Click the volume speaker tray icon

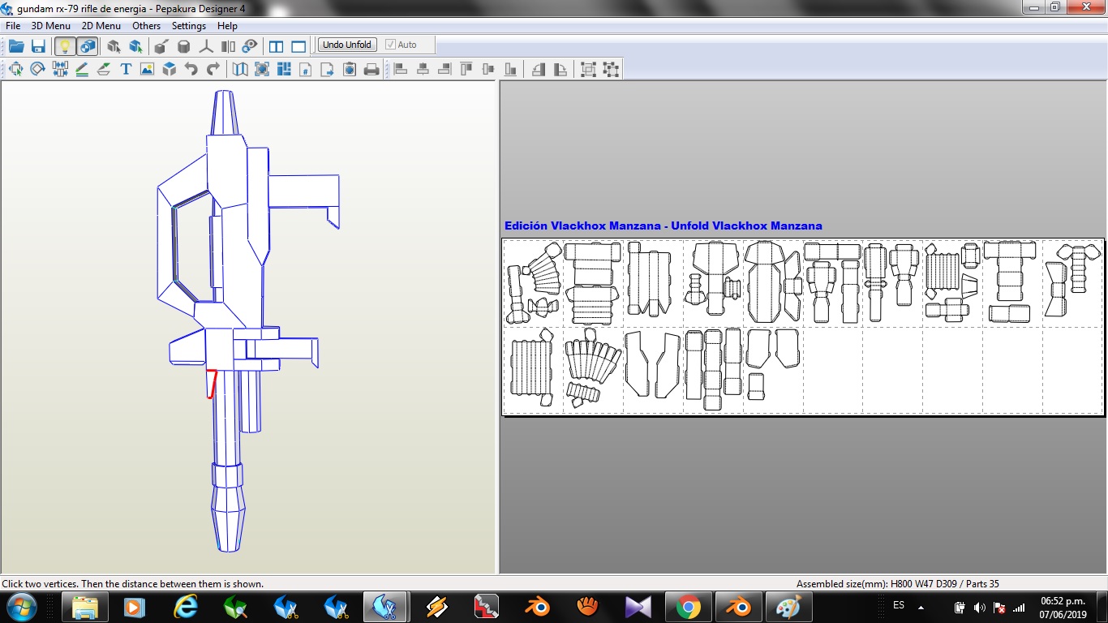[x=979, y=607]
